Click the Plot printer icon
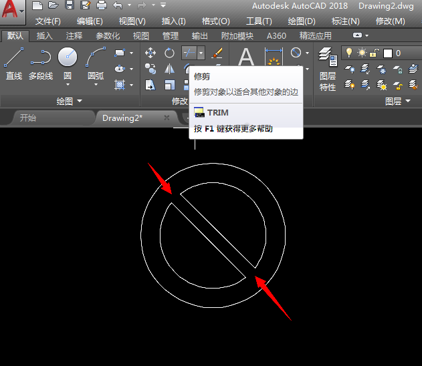The image size is (422, 366). coord(102,5)
